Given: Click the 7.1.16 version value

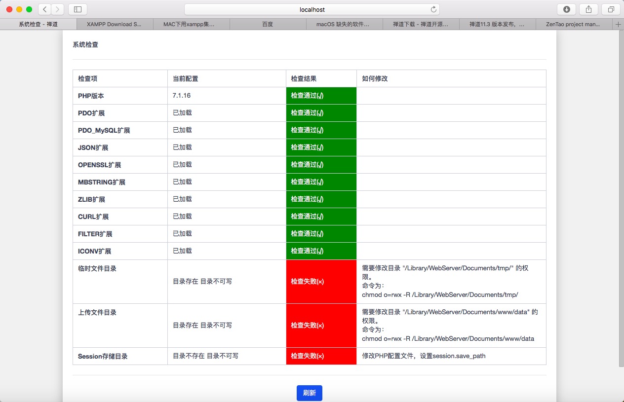Looking at the screenshot, I should pos(182,96).
